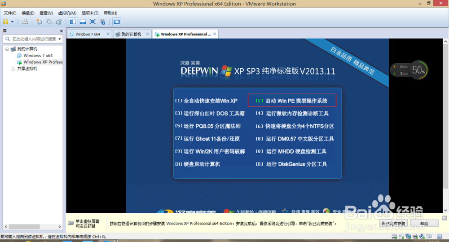Image resolution: width=449 pixels, height=242 pixels.
Task: Click the 我已完成安装 button
Action: tap(393, 224)
